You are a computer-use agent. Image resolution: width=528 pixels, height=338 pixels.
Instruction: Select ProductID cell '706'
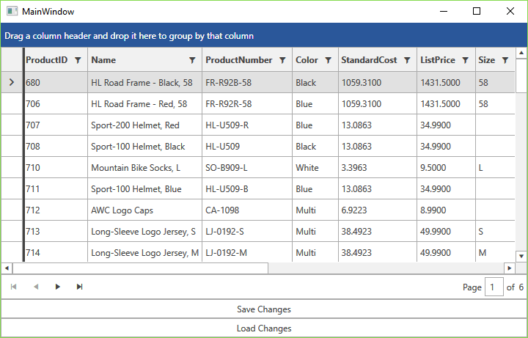(56, 103)
